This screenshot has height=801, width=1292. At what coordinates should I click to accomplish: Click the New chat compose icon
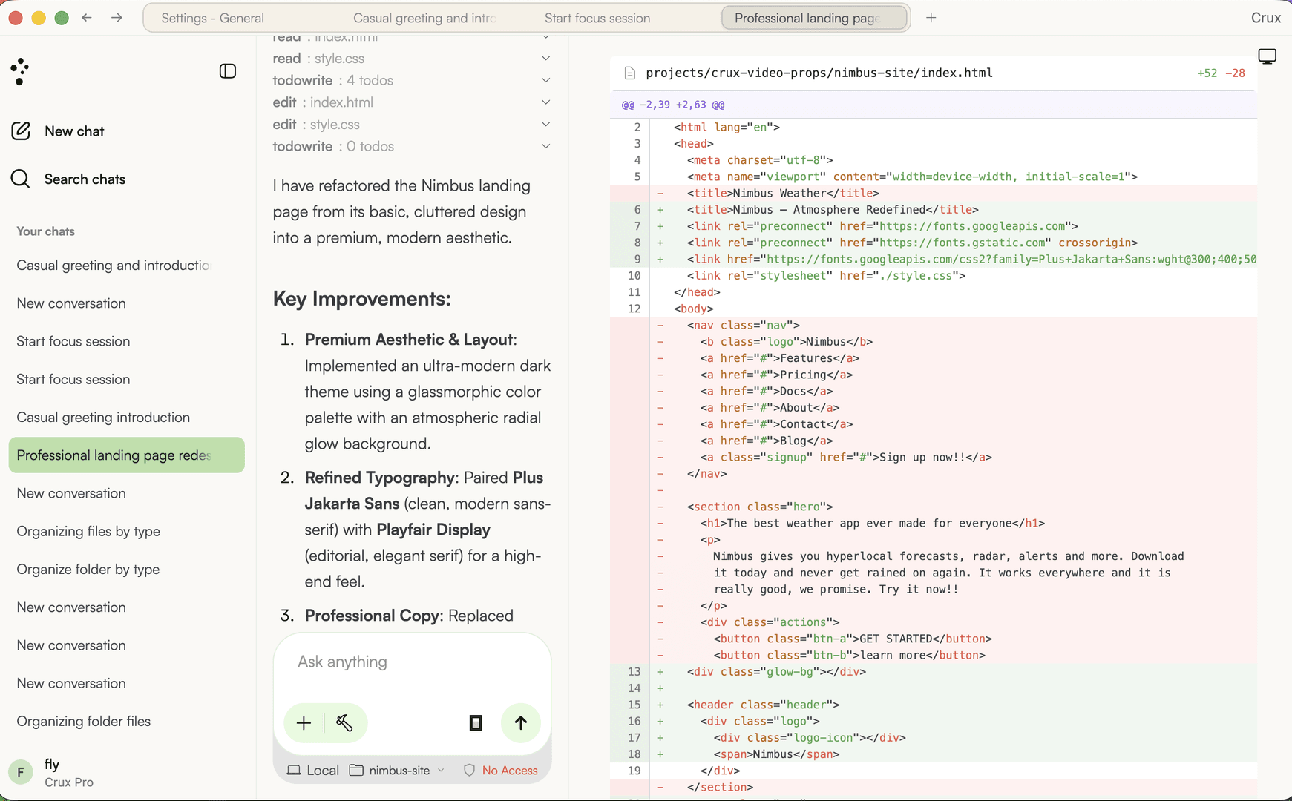tap(21, 131)
